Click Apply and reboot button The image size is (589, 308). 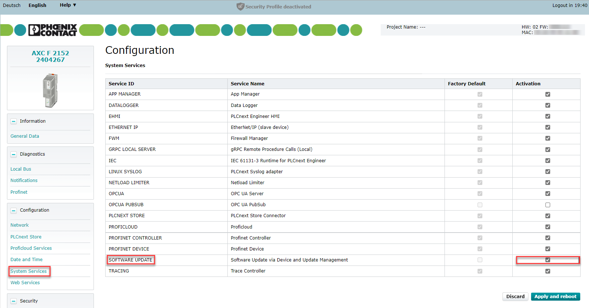[555, 297]
